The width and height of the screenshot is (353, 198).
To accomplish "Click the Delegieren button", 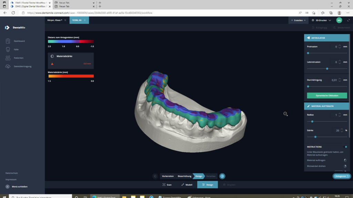I will point(342,176).
